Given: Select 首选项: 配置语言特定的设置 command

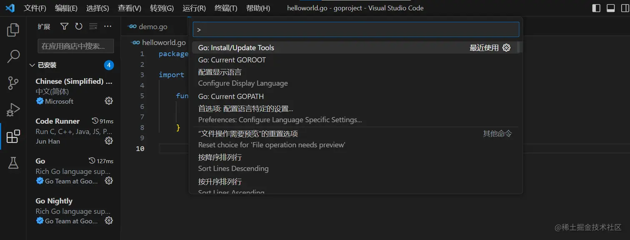Looking at the screenshot, I should tap(355, 114).
